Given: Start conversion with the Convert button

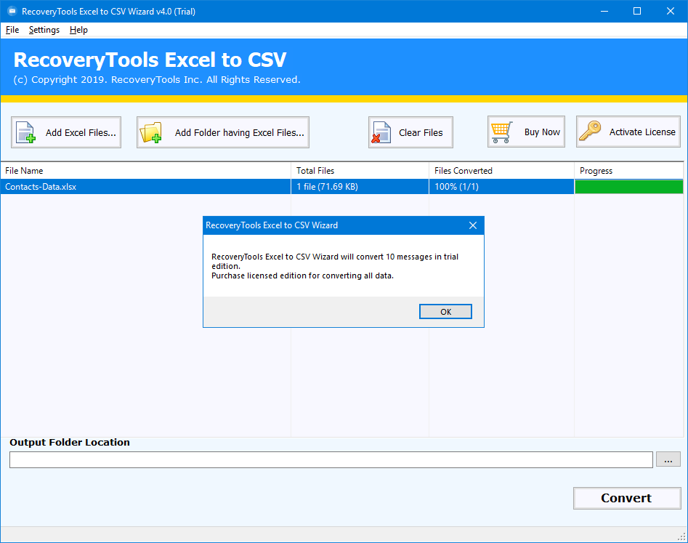Looking at the screenshot, I should point(626,498).
